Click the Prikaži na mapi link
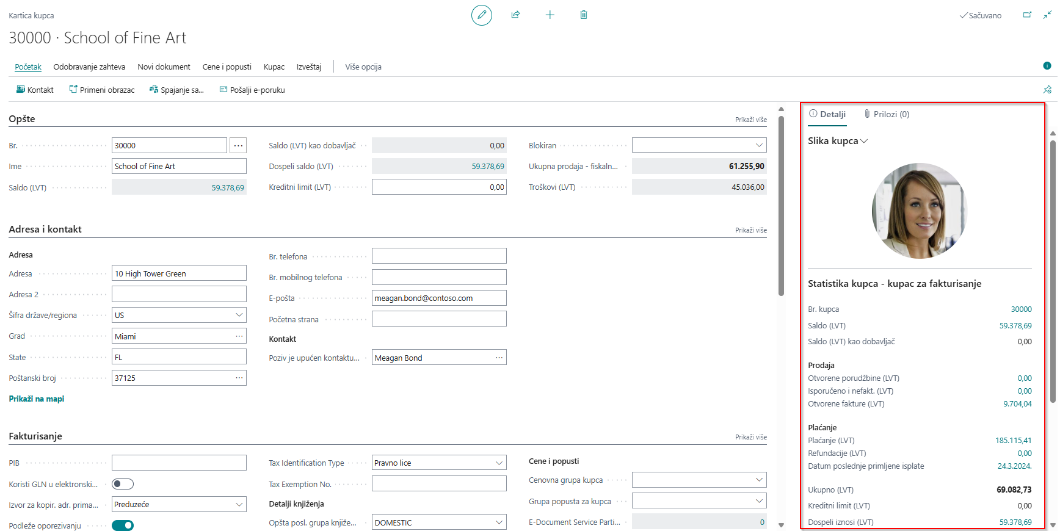This screenshot has height=531, width=1060. (37, 399)
